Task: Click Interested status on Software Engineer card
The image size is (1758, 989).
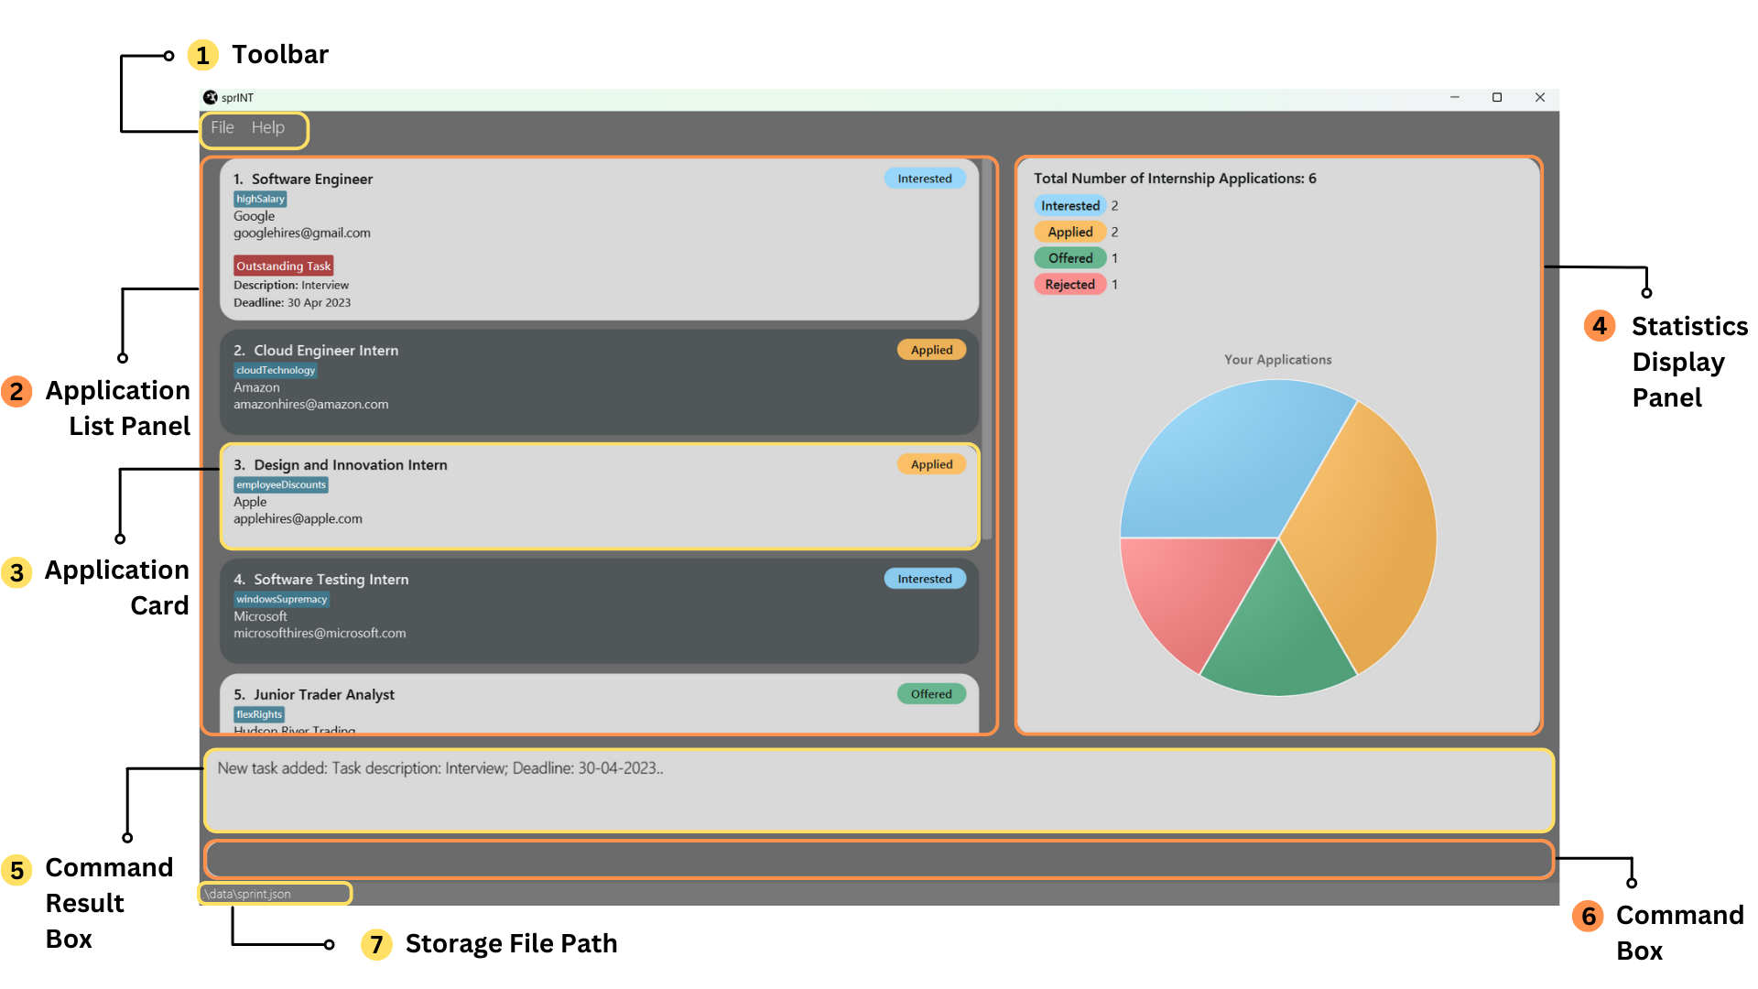Action: tap(925, 179)
